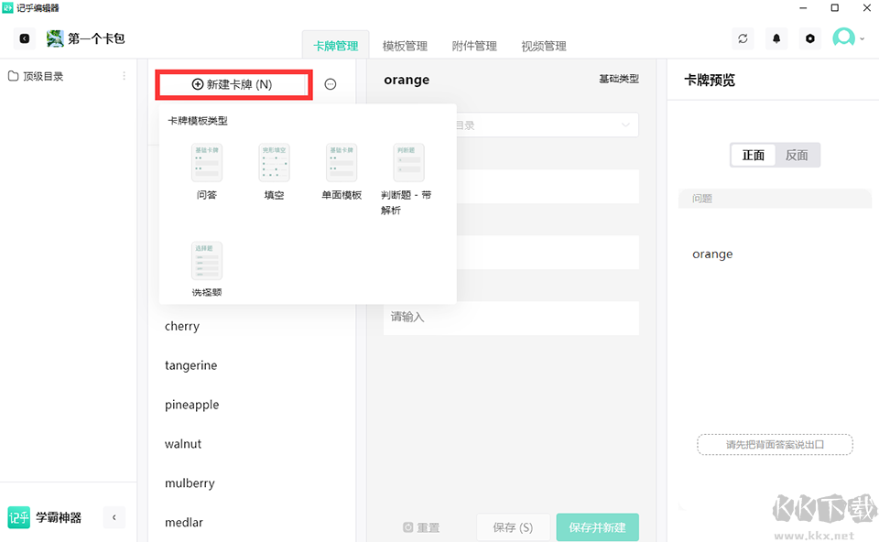
Task: Click the 新建卡牌 (N) button
Action: click(233, 84)
